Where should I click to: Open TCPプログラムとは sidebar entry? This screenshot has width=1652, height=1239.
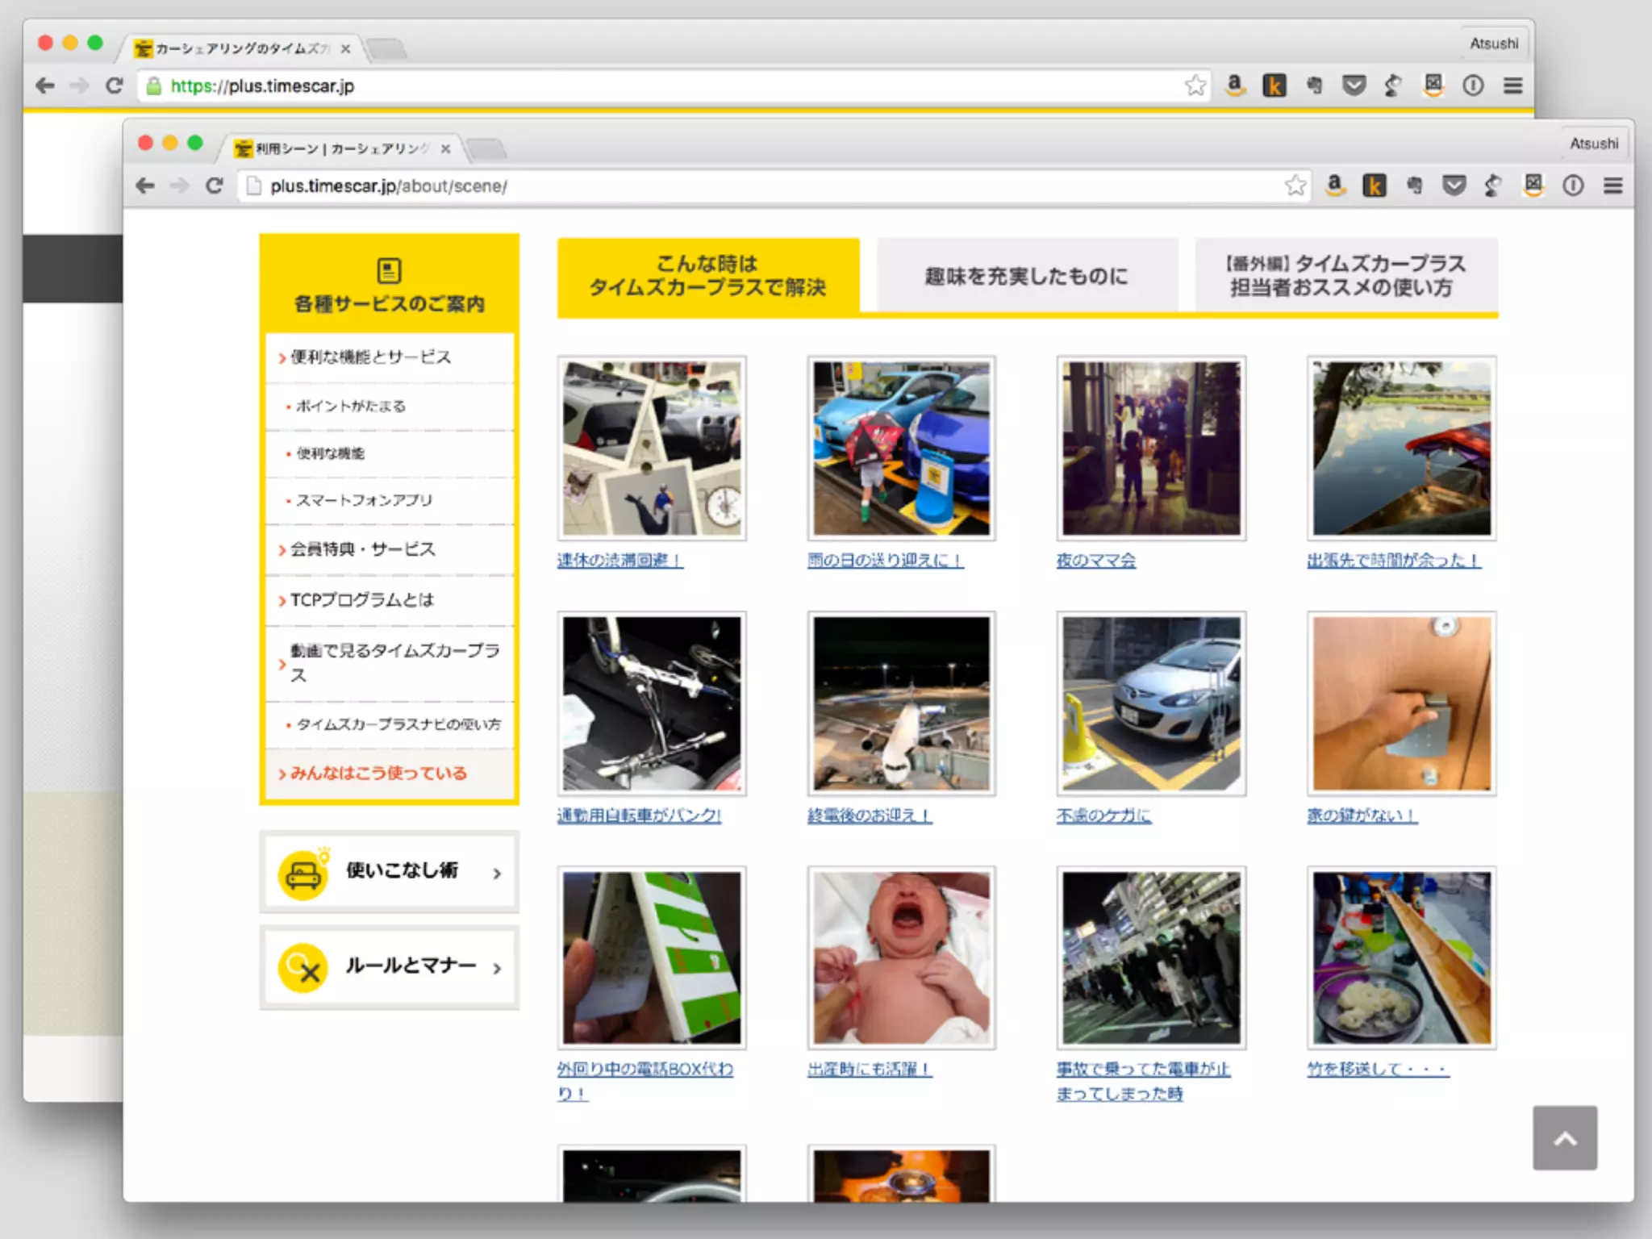pyautogui.click(x=362, y=600)
